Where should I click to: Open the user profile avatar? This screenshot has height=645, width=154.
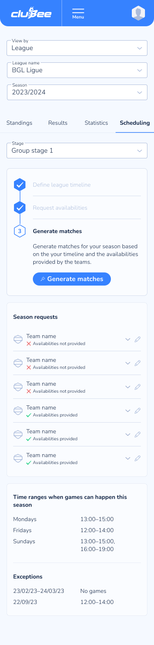[138, 13]
